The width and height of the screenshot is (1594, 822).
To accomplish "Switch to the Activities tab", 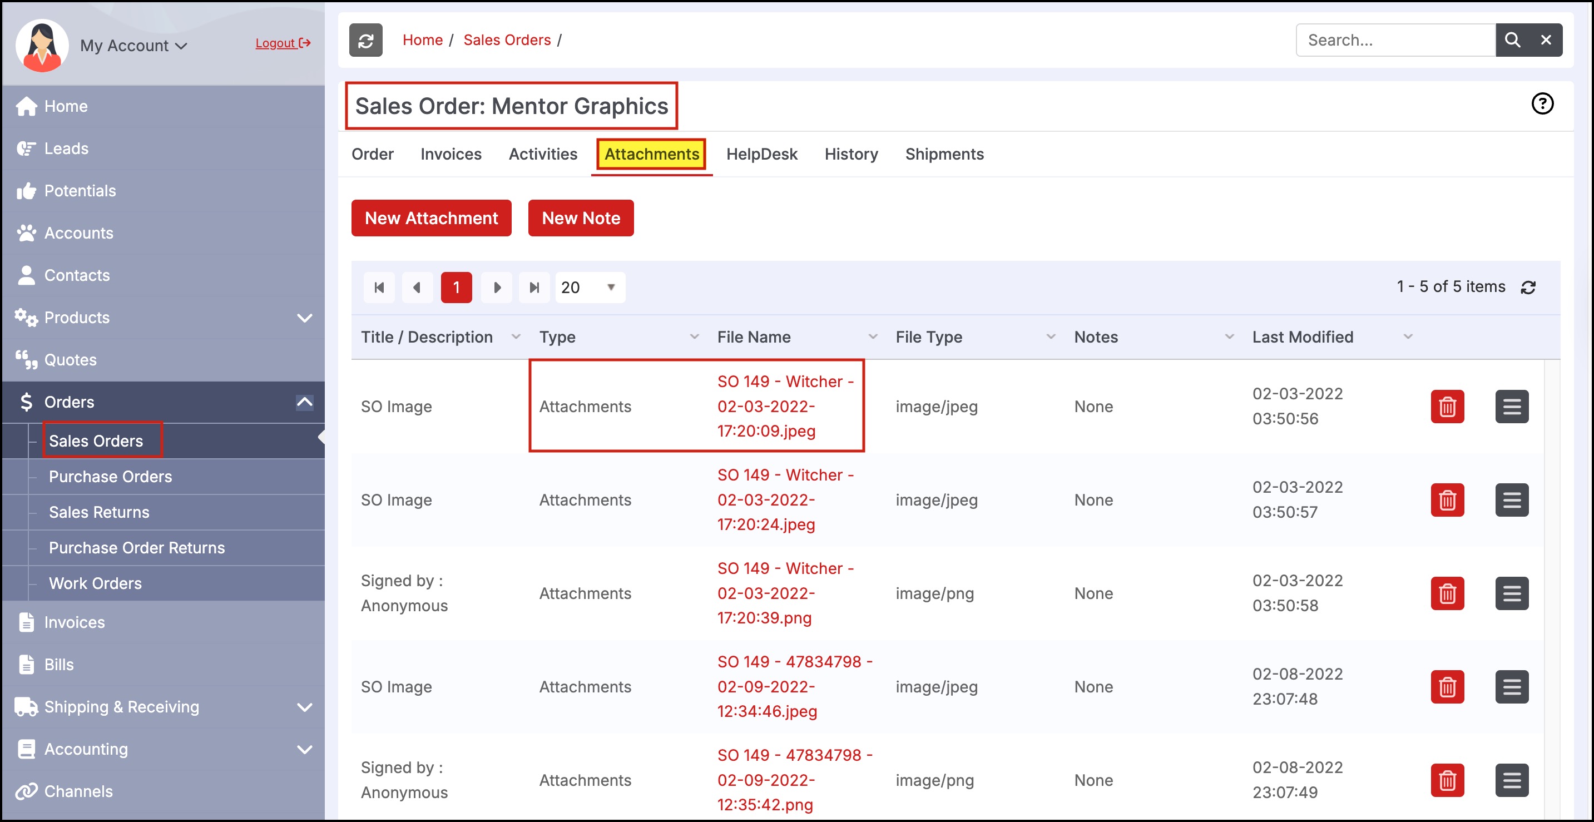I will point(543,154).
